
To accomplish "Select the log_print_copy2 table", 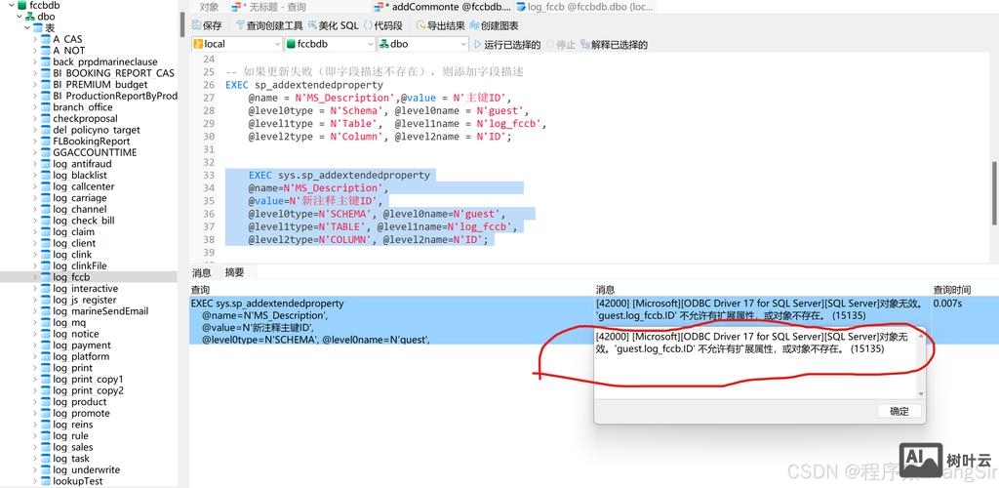I will coord(88,390).
